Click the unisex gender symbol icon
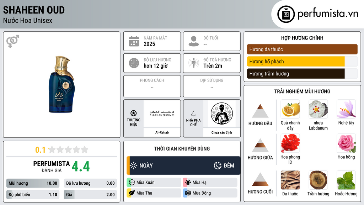 [x=13, y=41]
